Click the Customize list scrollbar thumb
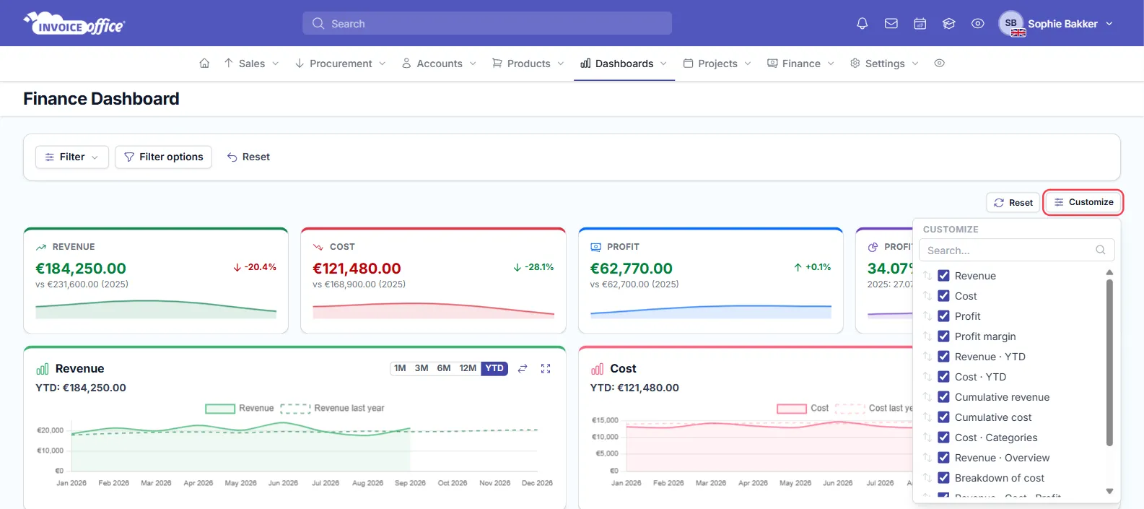The height and width of the screenshot is (509, 1144). (1109, 362)
